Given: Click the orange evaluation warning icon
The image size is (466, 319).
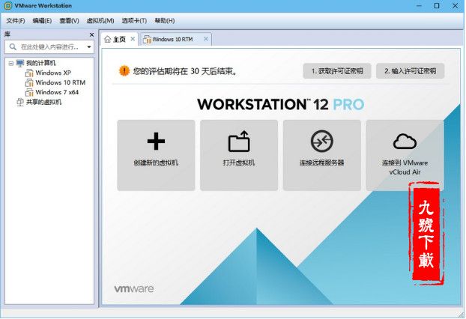Looking at the screenshot, I should tap(124, 71).
